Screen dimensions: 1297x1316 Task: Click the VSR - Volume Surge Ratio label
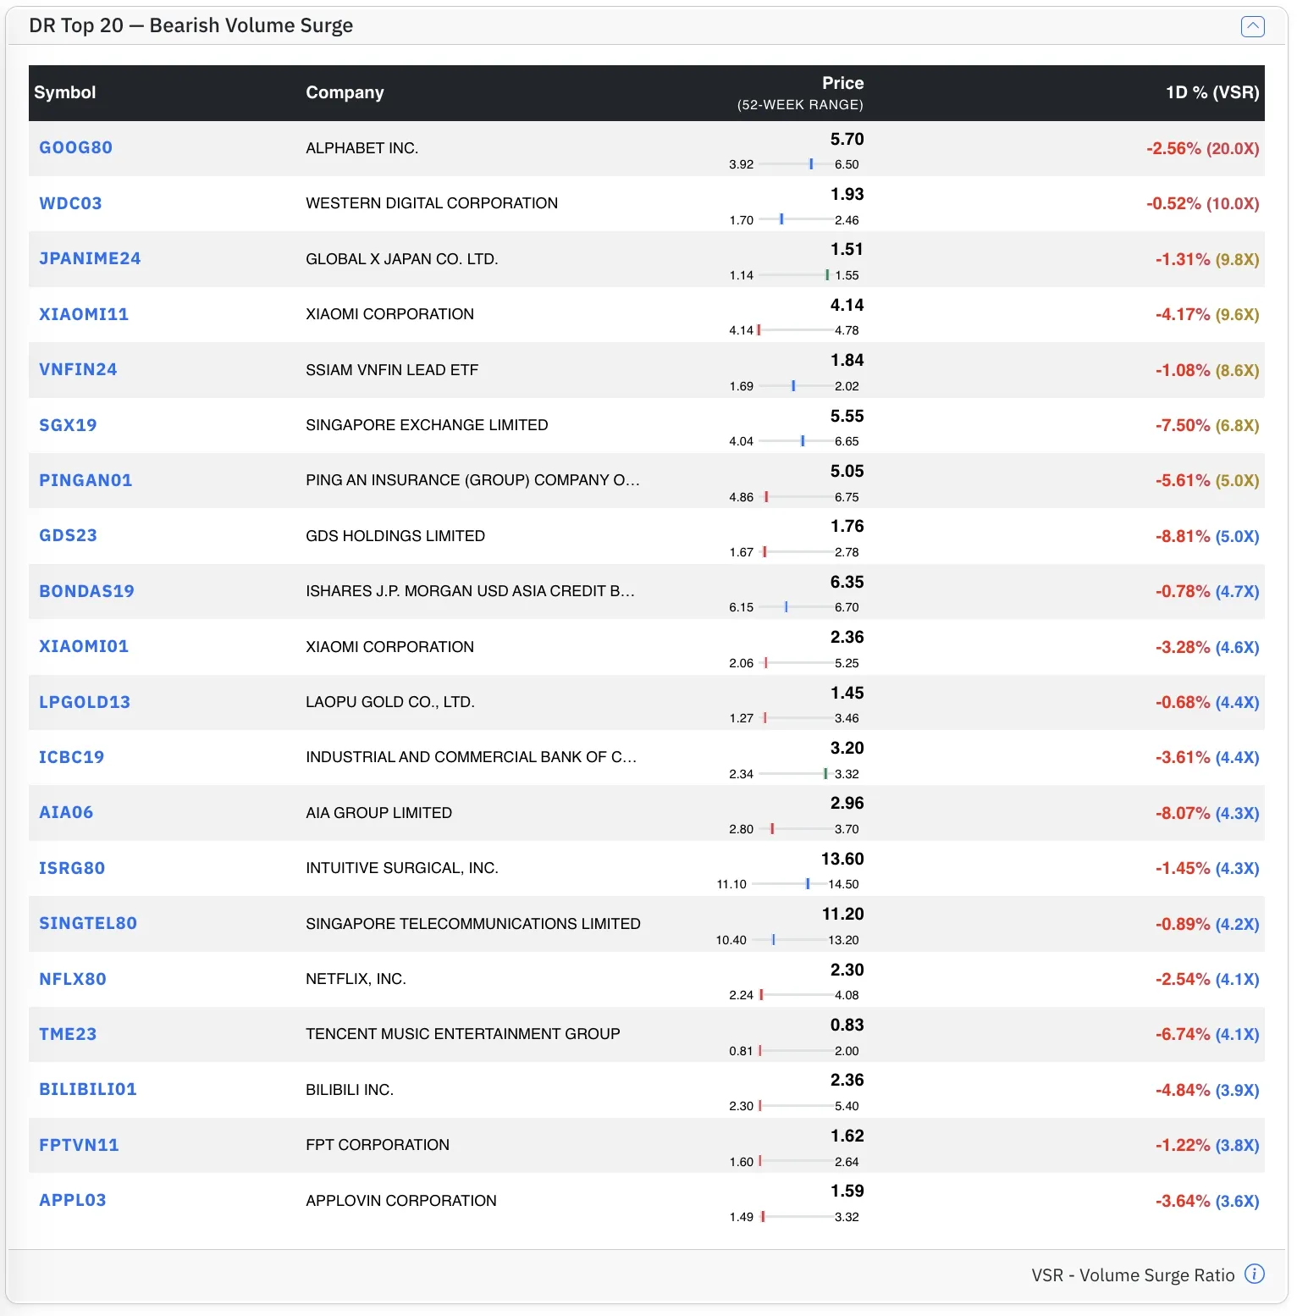tap(1133, 1275)
